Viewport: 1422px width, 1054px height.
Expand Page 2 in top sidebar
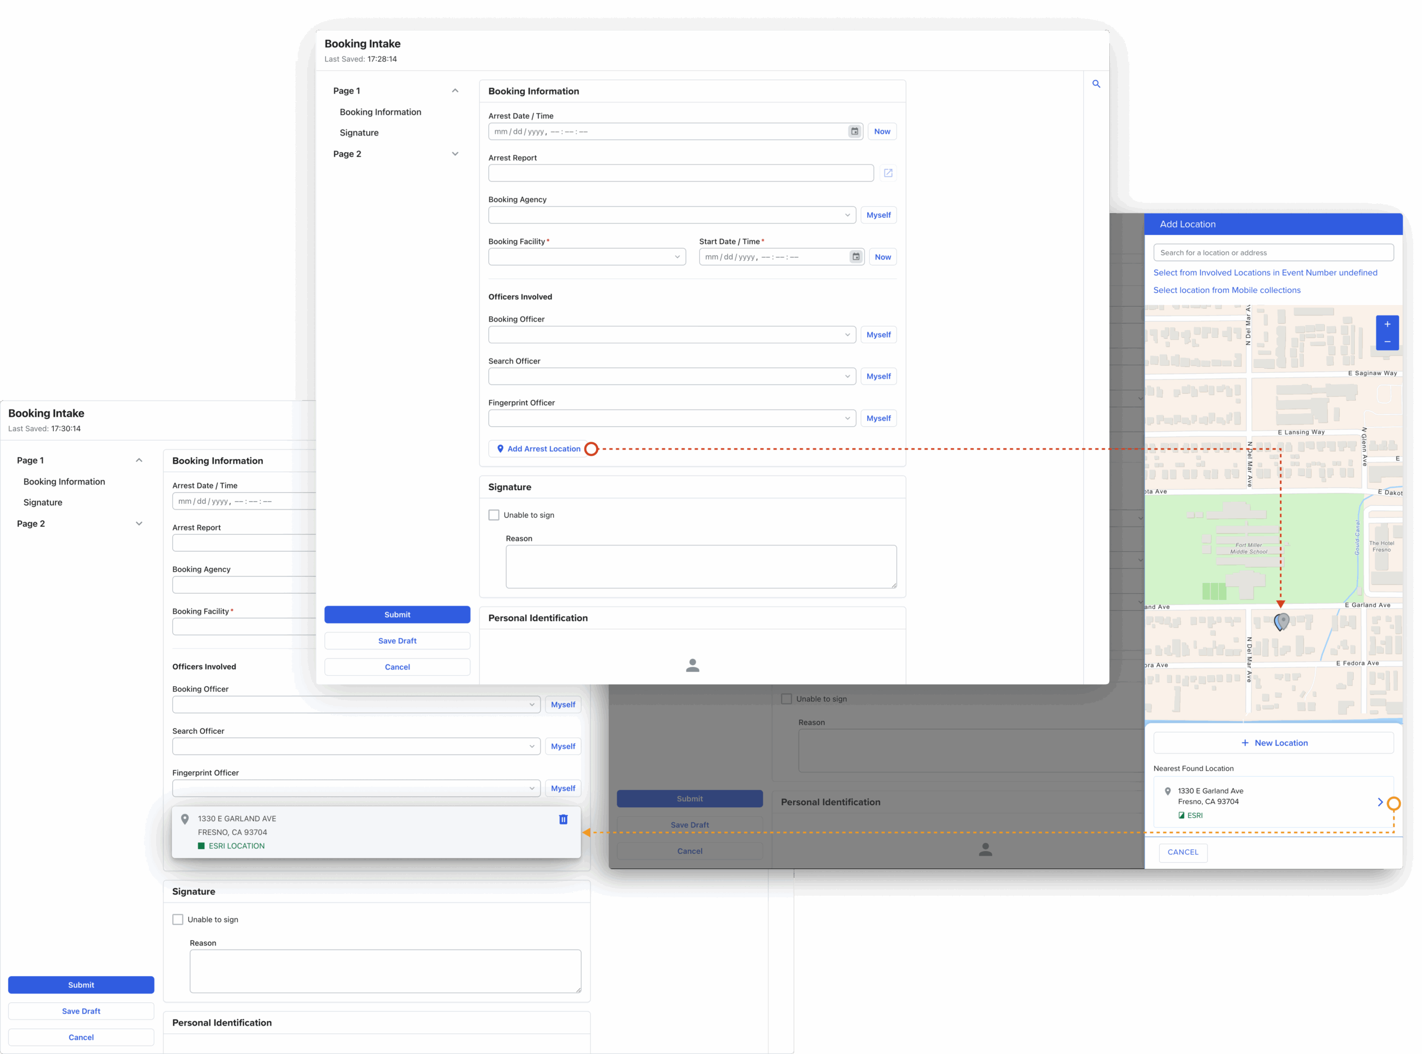pos(455,154)
